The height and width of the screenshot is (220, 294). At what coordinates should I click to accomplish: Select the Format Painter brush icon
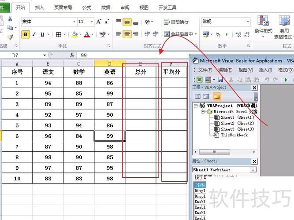(10, 37)
